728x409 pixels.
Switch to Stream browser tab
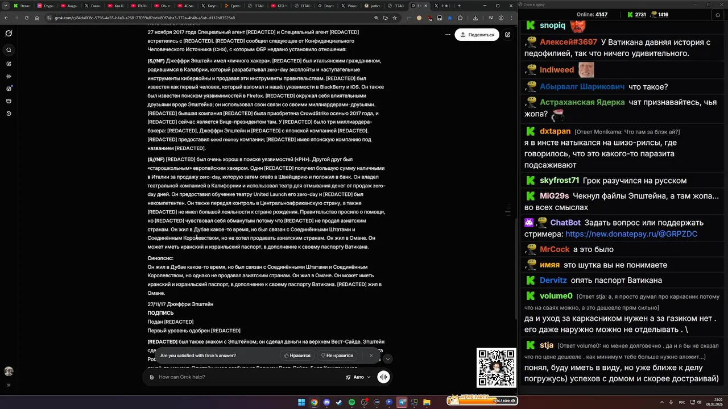(22, 6)
